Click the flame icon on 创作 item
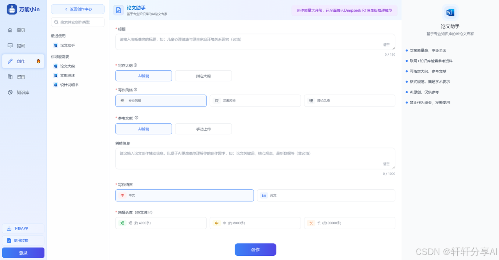499x260 pixels. click(x=39, y=61)
